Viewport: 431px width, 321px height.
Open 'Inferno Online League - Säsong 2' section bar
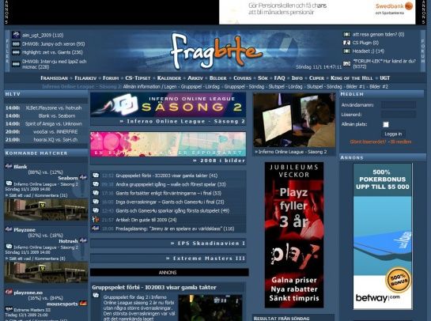pos(168,122)
